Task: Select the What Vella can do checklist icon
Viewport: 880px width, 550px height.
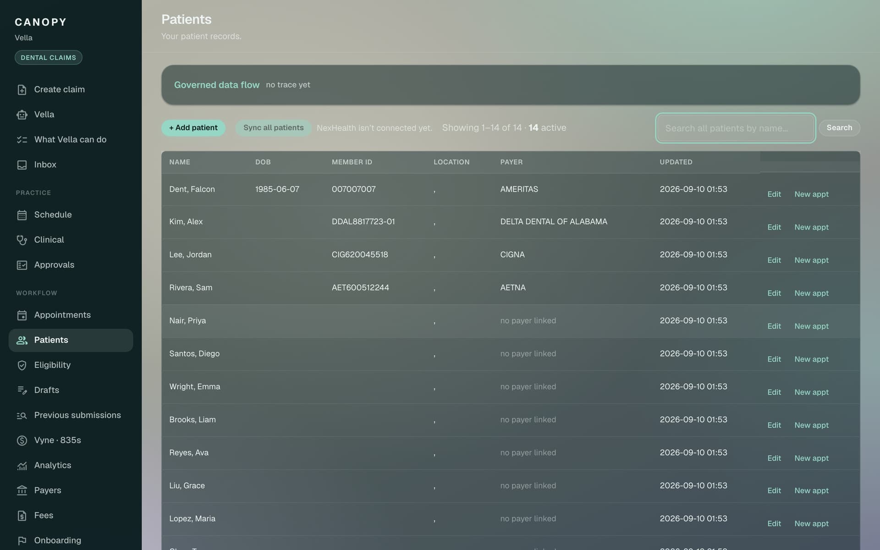Action: [x=22, y=140]
